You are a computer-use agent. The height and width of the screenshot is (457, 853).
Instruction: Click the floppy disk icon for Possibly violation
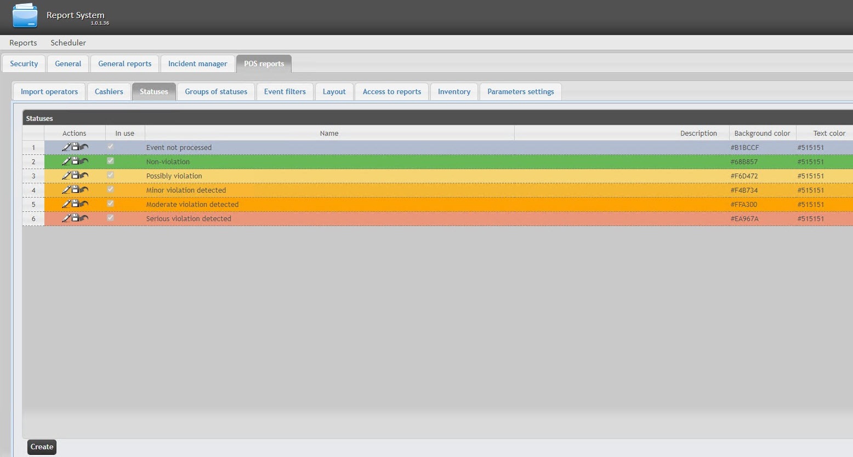click(75, 175)
